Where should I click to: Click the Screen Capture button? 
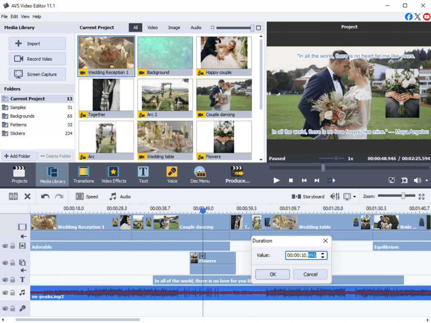[x=37, y=74]
